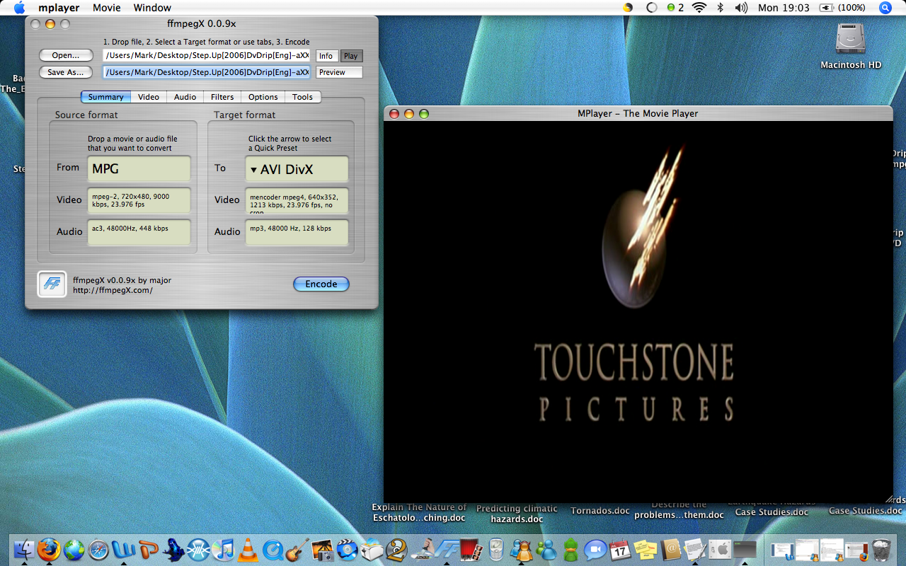Click the ffmpegX icon in the Dock
Image resolution: width=906 pixels, height=566 pixels.
click(x=447, y=550)
